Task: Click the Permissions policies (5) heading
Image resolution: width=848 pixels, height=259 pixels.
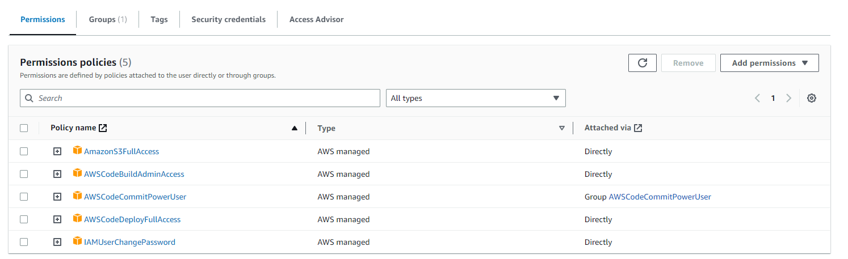Action: (75, 62)
